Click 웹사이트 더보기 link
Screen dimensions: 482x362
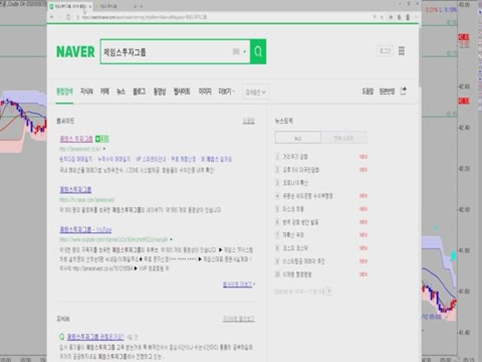(x=239, y=284)
